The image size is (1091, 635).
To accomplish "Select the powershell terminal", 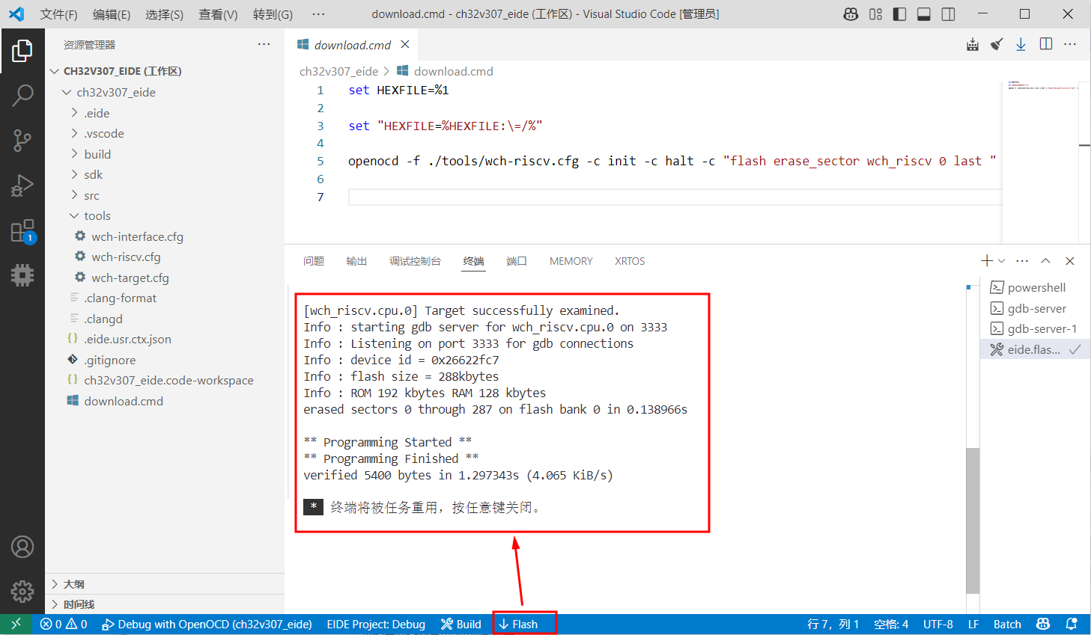I will click(x=1035, y=287).
